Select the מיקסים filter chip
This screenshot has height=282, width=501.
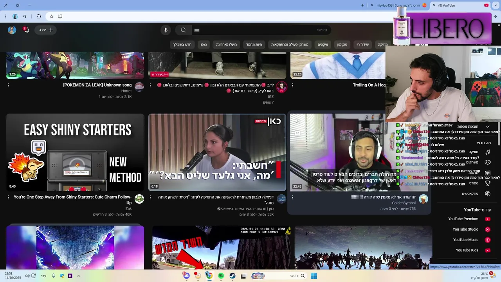click(323, 45)
